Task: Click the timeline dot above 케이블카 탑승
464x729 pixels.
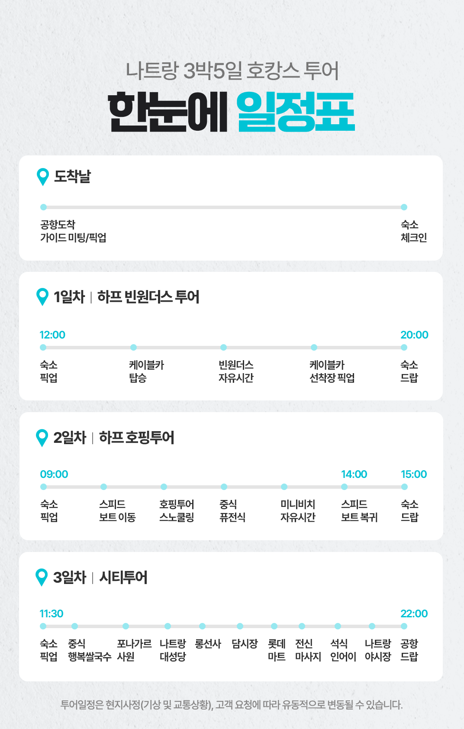Action: tap(133, 347)
